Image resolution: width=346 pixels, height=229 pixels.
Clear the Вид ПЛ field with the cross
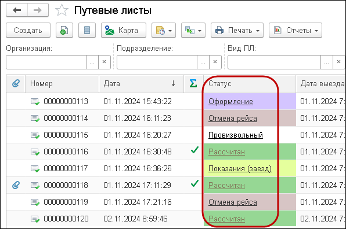338,62
